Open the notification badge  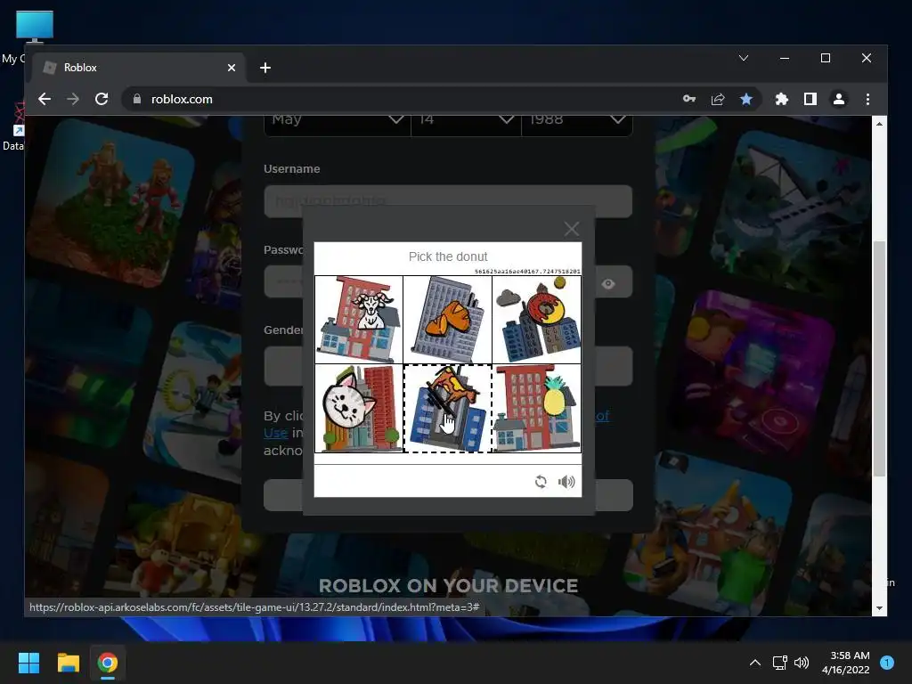coord(887,663)
